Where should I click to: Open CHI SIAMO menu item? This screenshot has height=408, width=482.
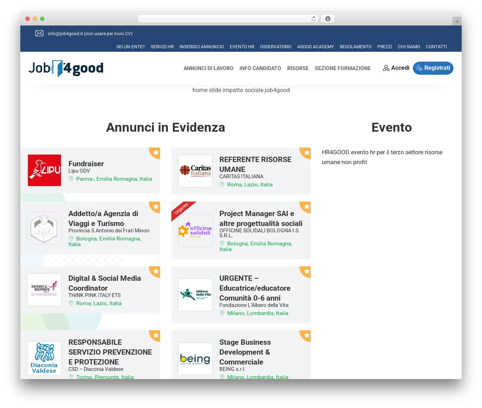coord(409,47)
